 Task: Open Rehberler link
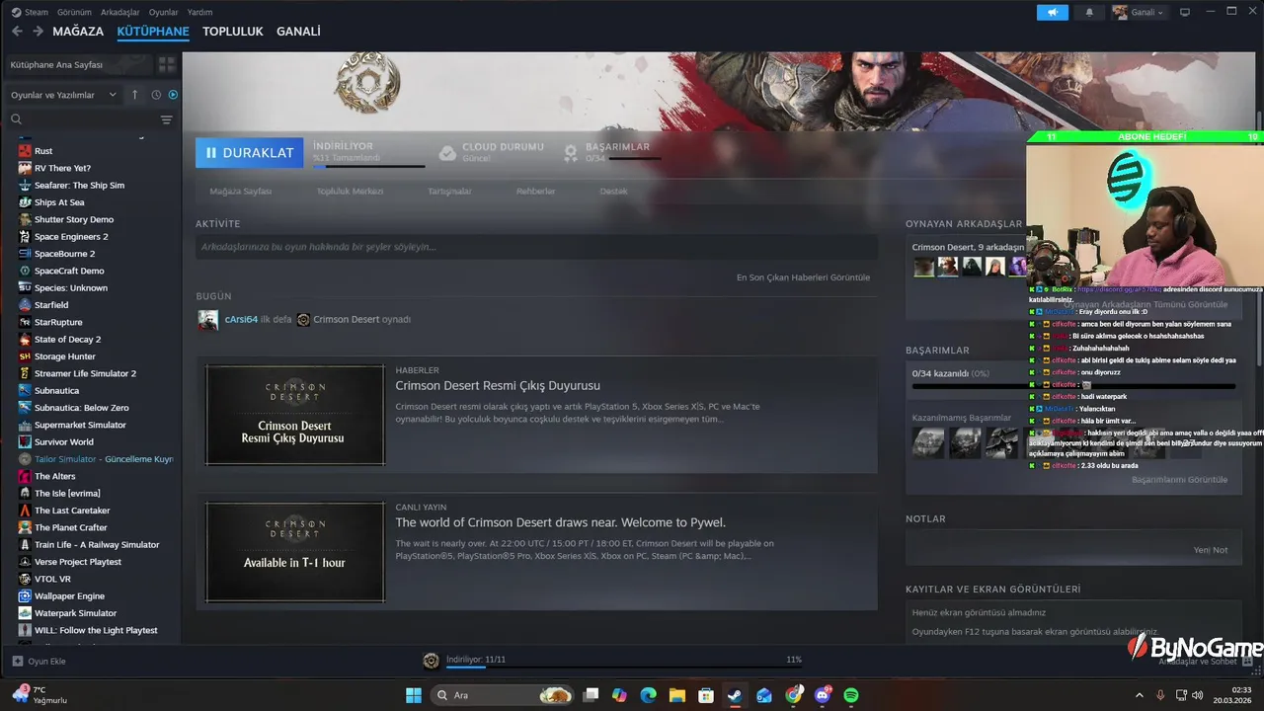point(535,191)
